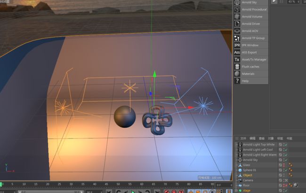
Task: Toggle layer box for Arnold Light Right Warm
Action: tap(280, 154)
